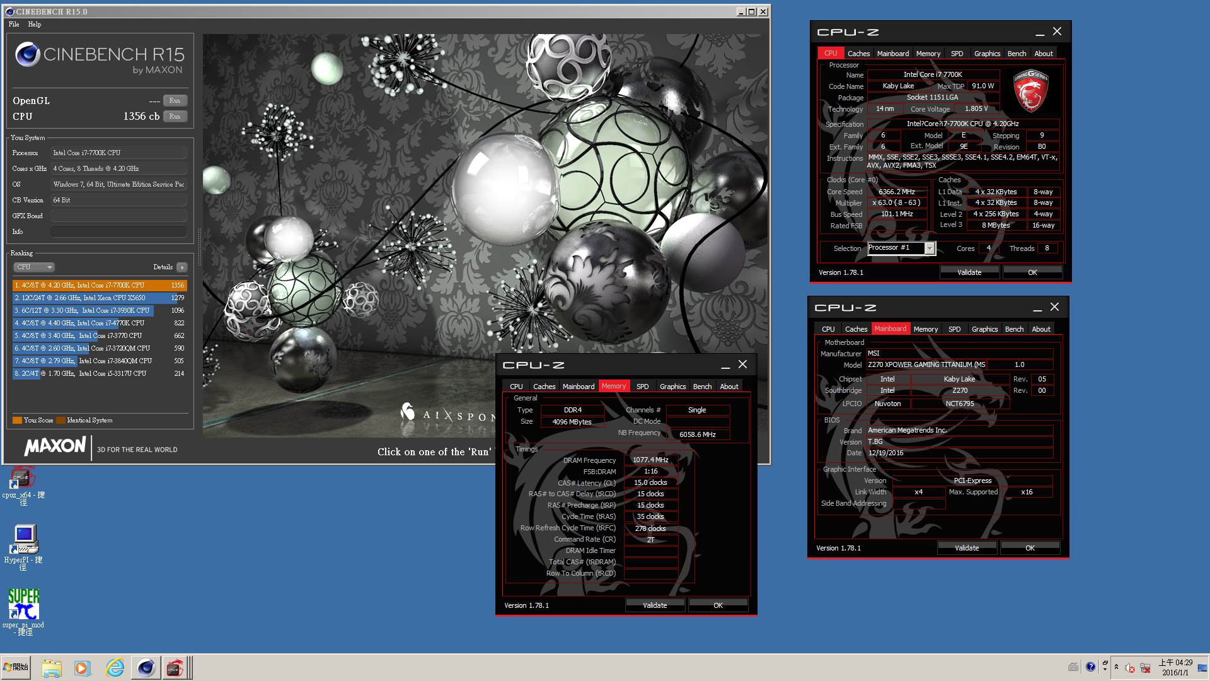Open Internet Explorer from the taskbar
The height and width of the screenshot is (681, 1210).
[x=115, y=668]
